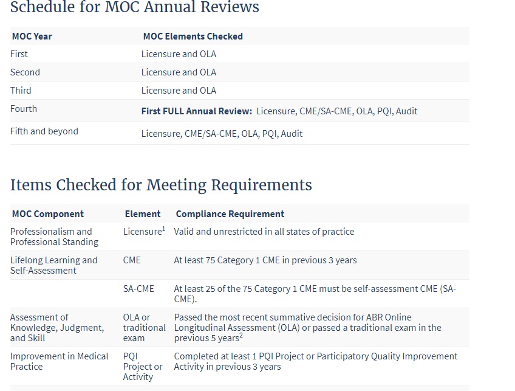Screen dimensions: 515x391
Task: Click the "Items Checked for Meeting Requirements" heading
Action: click(161, 185)
